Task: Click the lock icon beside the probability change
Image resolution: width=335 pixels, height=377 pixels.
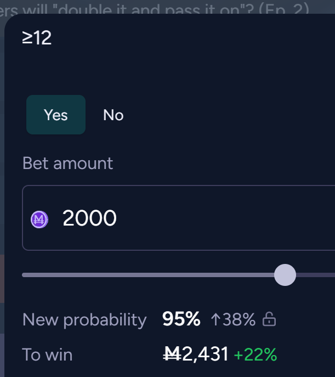Action: (x=269, y=319)
